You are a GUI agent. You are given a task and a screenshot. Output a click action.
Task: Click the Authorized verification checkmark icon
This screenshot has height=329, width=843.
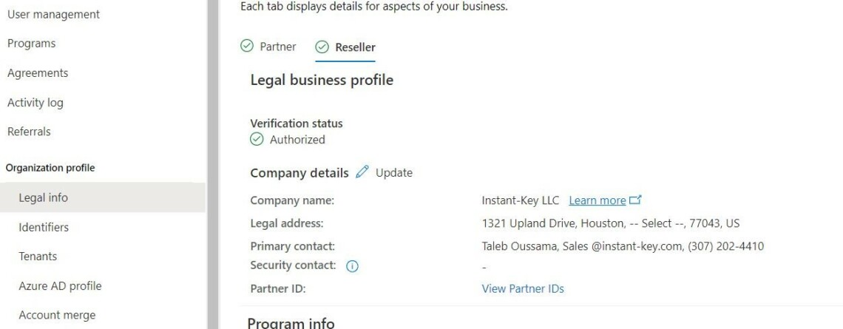(x=257, y=139)
